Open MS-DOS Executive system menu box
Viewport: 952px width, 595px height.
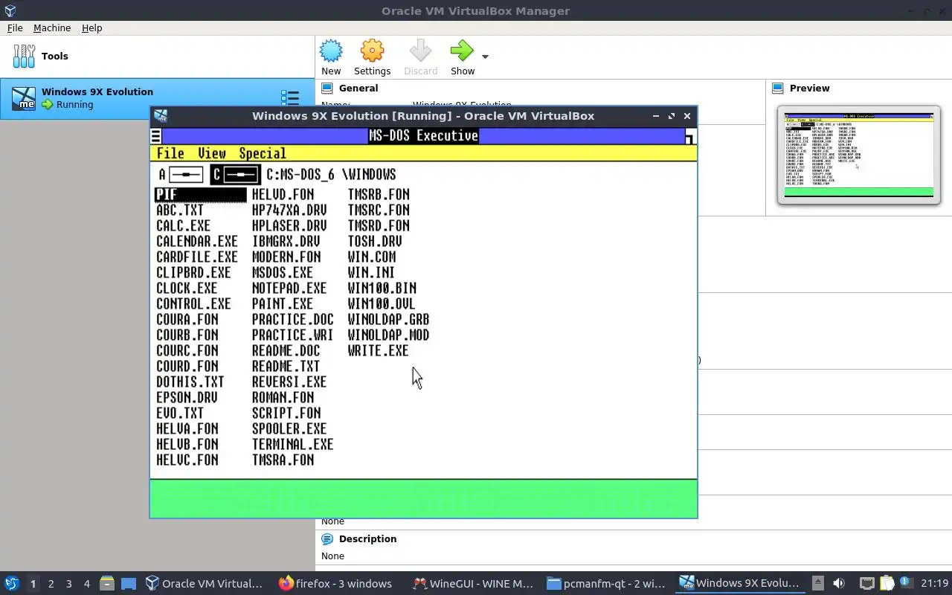[155, 136]
